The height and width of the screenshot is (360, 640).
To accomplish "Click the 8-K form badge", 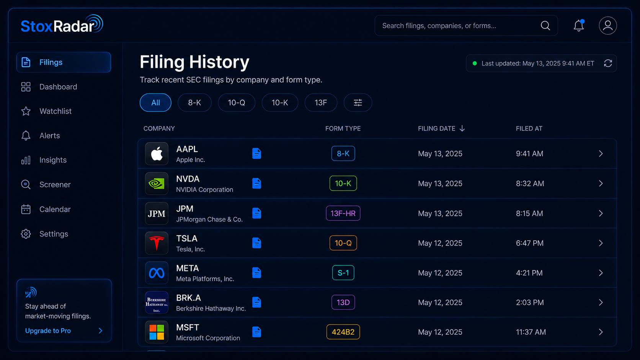I will click(343, 153).
